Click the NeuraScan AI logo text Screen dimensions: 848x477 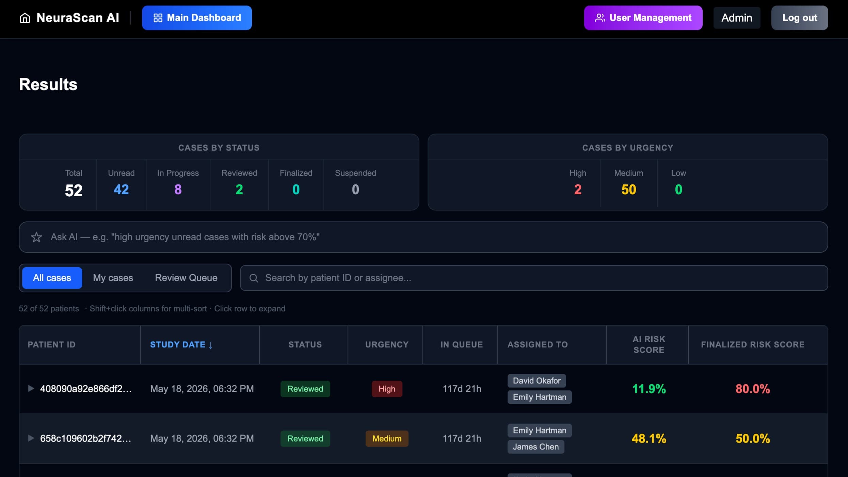click(78, 18)
